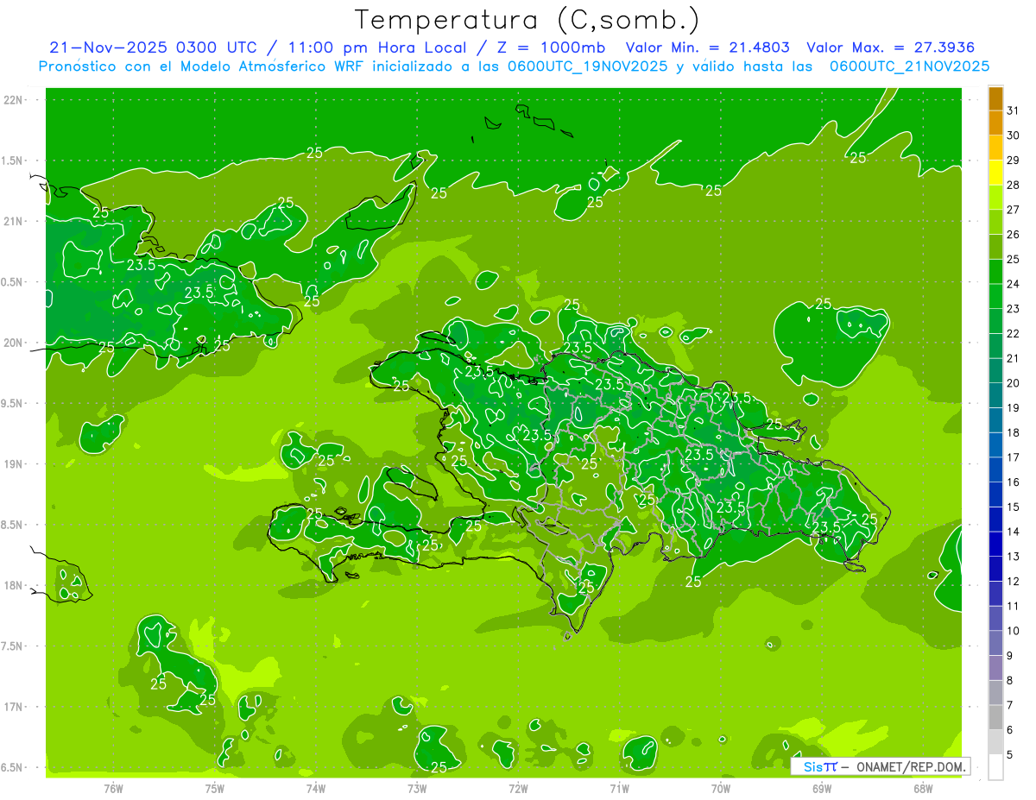Click the colorbar scale label '27'

click(1014, 210)
